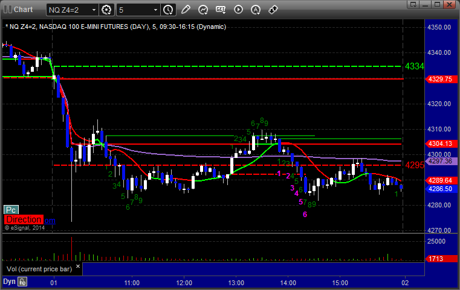Click the 14:00 time axis label
460x290 pixels.
[288, 283]
